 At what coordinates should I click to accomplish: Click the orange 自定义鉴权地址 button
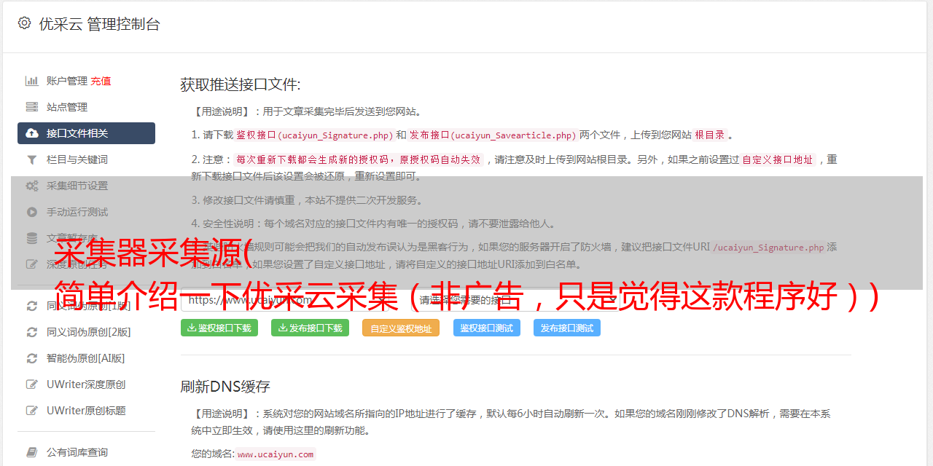click(x=401, y=328)
